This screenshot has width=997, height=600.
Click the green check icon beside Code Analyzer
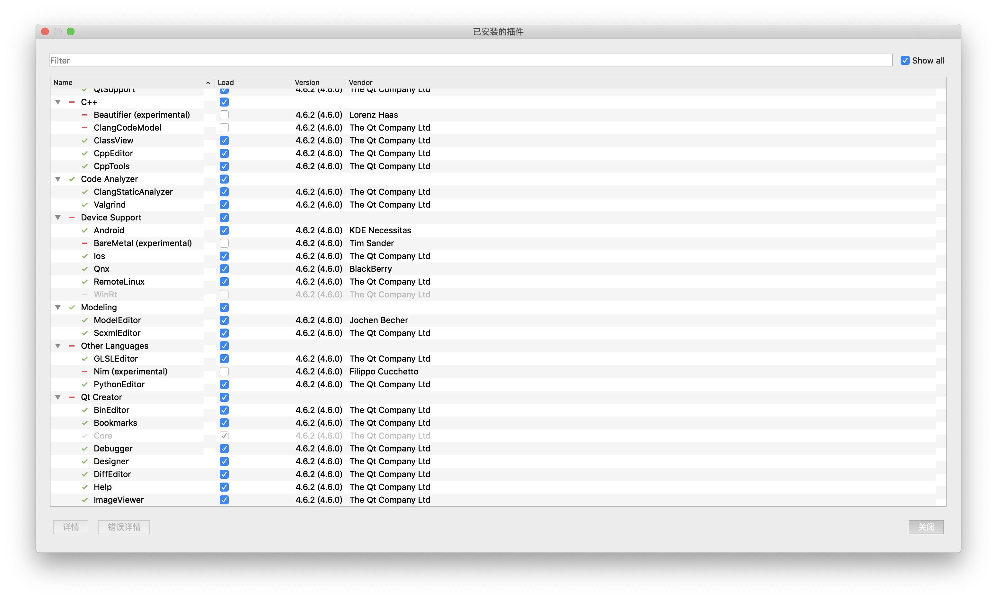[x=72, y=179]
